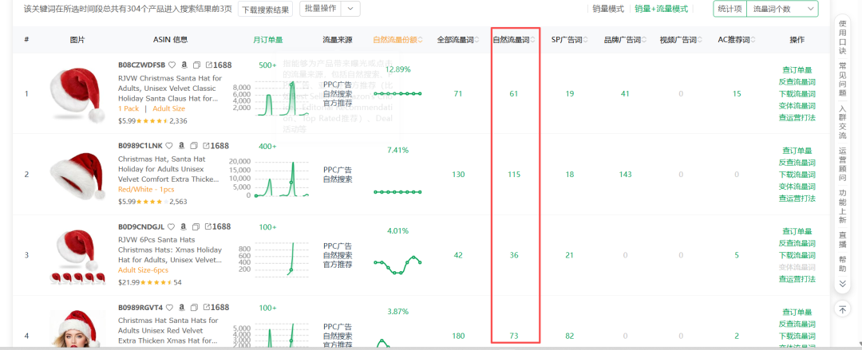Jump back to top with arrow icon
The height and width of the screenshot is (350, 862).
[x=842, y=309]
